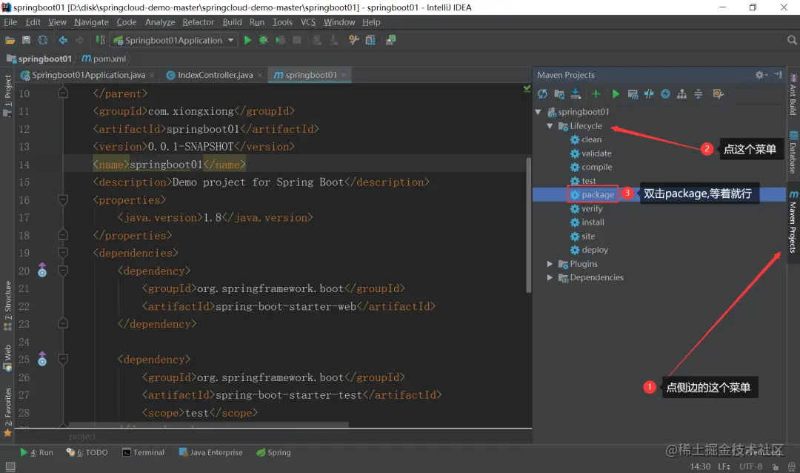Toggle the Structure tool window
Viewport: 800px width, 473px height.
(x=7, y=305)
